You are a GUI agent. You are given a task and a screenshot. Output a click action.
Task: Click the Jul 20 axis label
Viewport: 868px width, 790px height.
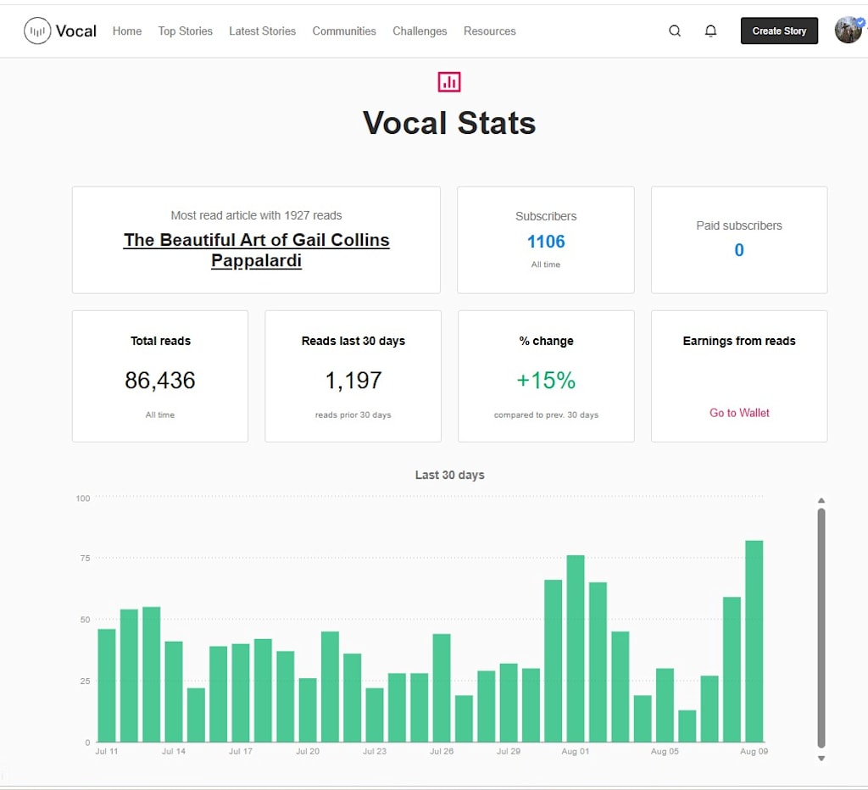coord(307,751)
